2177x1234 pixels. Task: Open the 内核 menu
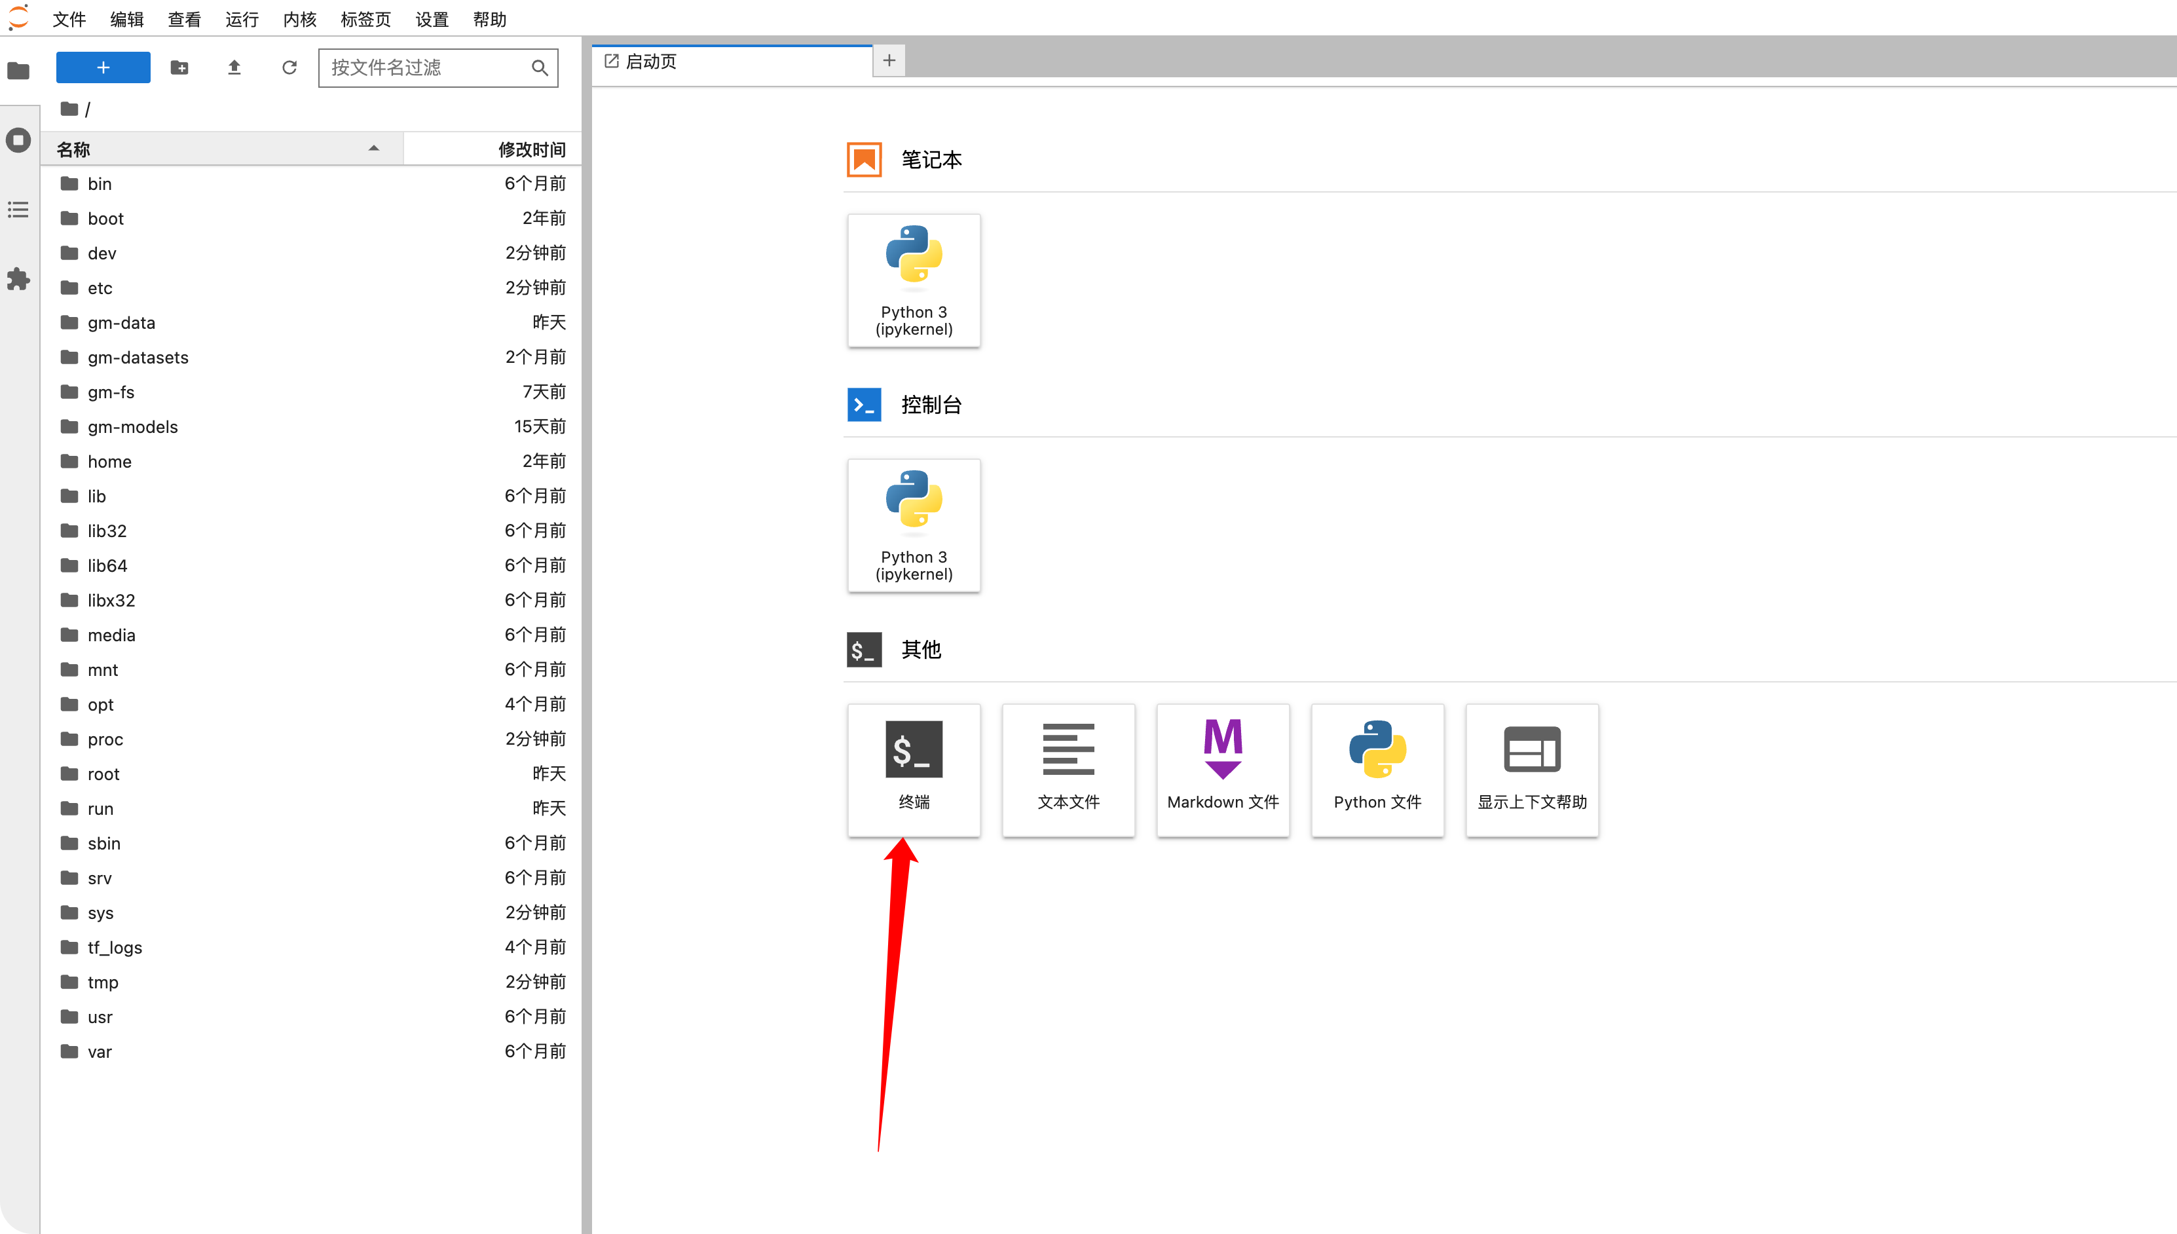(300, 18)
